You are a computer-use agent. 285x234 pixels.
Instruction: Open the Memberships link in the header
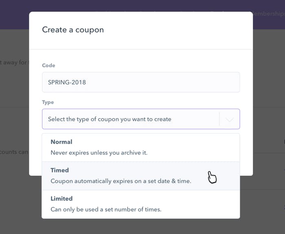(x=269, y=14)
